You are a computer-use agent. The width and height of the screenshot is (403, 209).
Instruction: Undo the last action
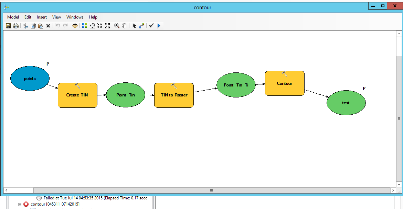point(58,26)
